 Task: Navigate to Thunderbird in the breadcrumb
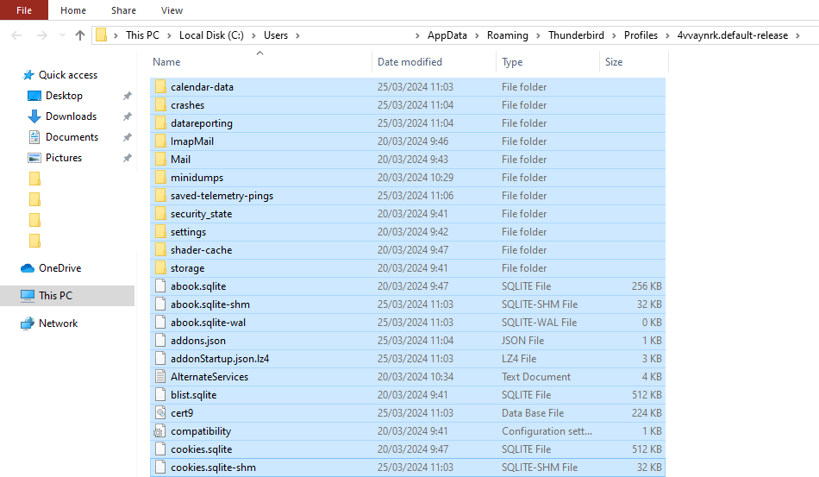pyautogui.click(x=576, y=35)
